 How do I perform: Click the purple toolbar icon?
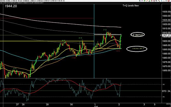142,1
